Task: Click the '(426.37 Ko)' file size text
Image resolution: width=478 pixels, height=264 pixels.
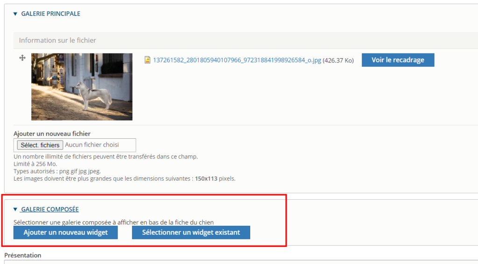Action: coord(338,60)
